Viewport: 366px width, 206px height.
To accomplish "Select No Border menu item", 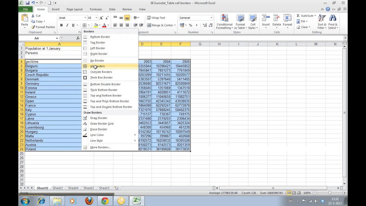I will click(110, 60).
